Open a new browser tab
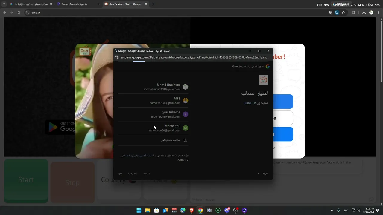This screenshot has height=215, width=383. click(153, 4)
